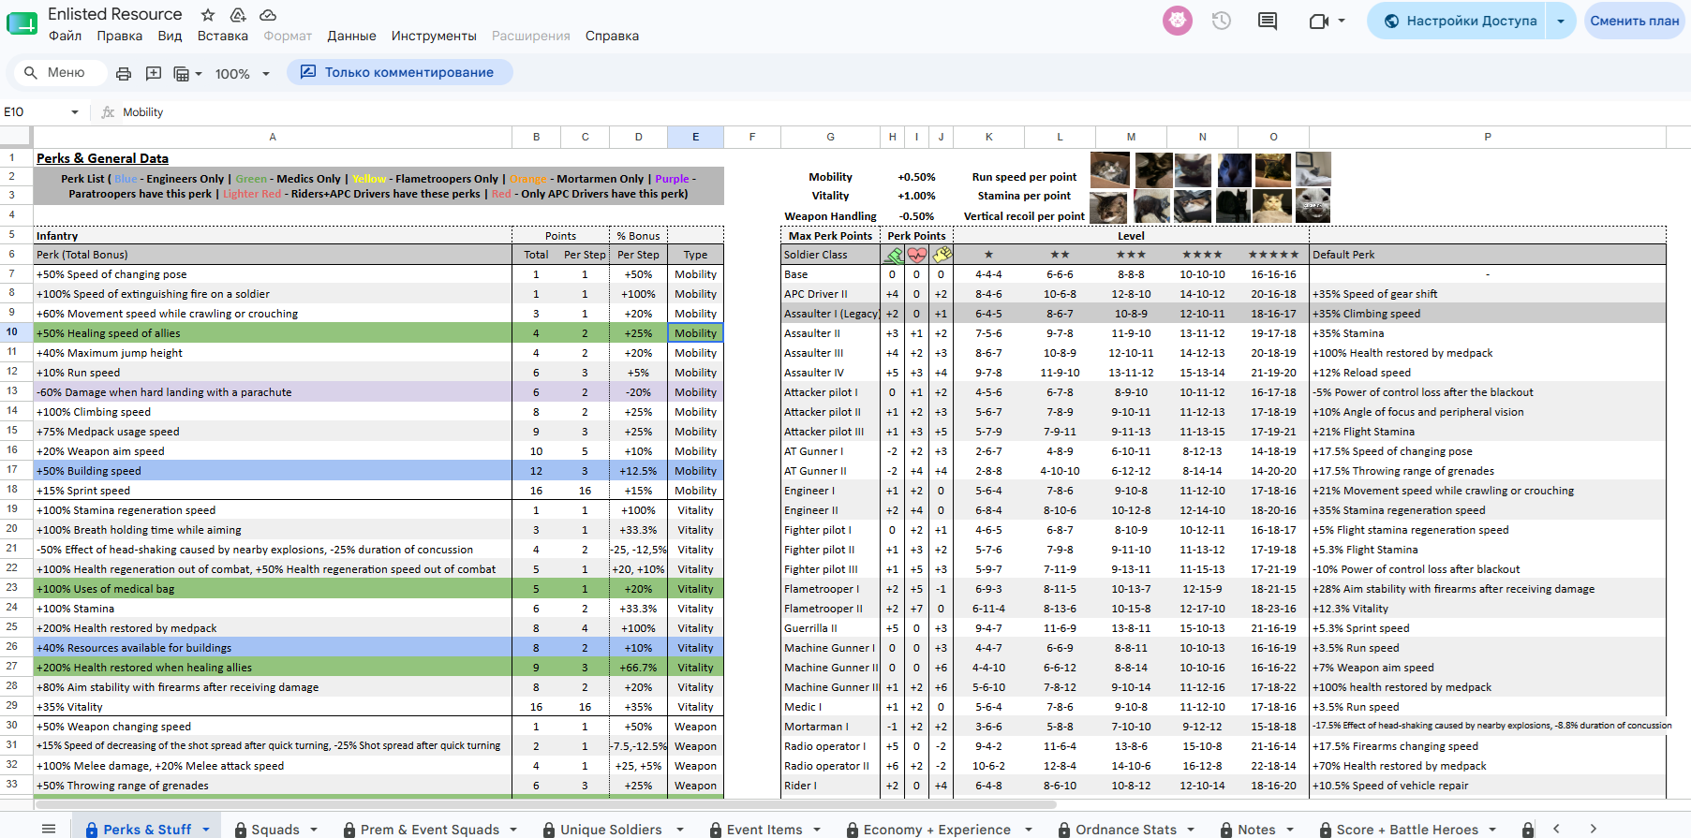
Task: Click the green '+50% Healing speed of allies' cell
Action: [x=273, y=333]
